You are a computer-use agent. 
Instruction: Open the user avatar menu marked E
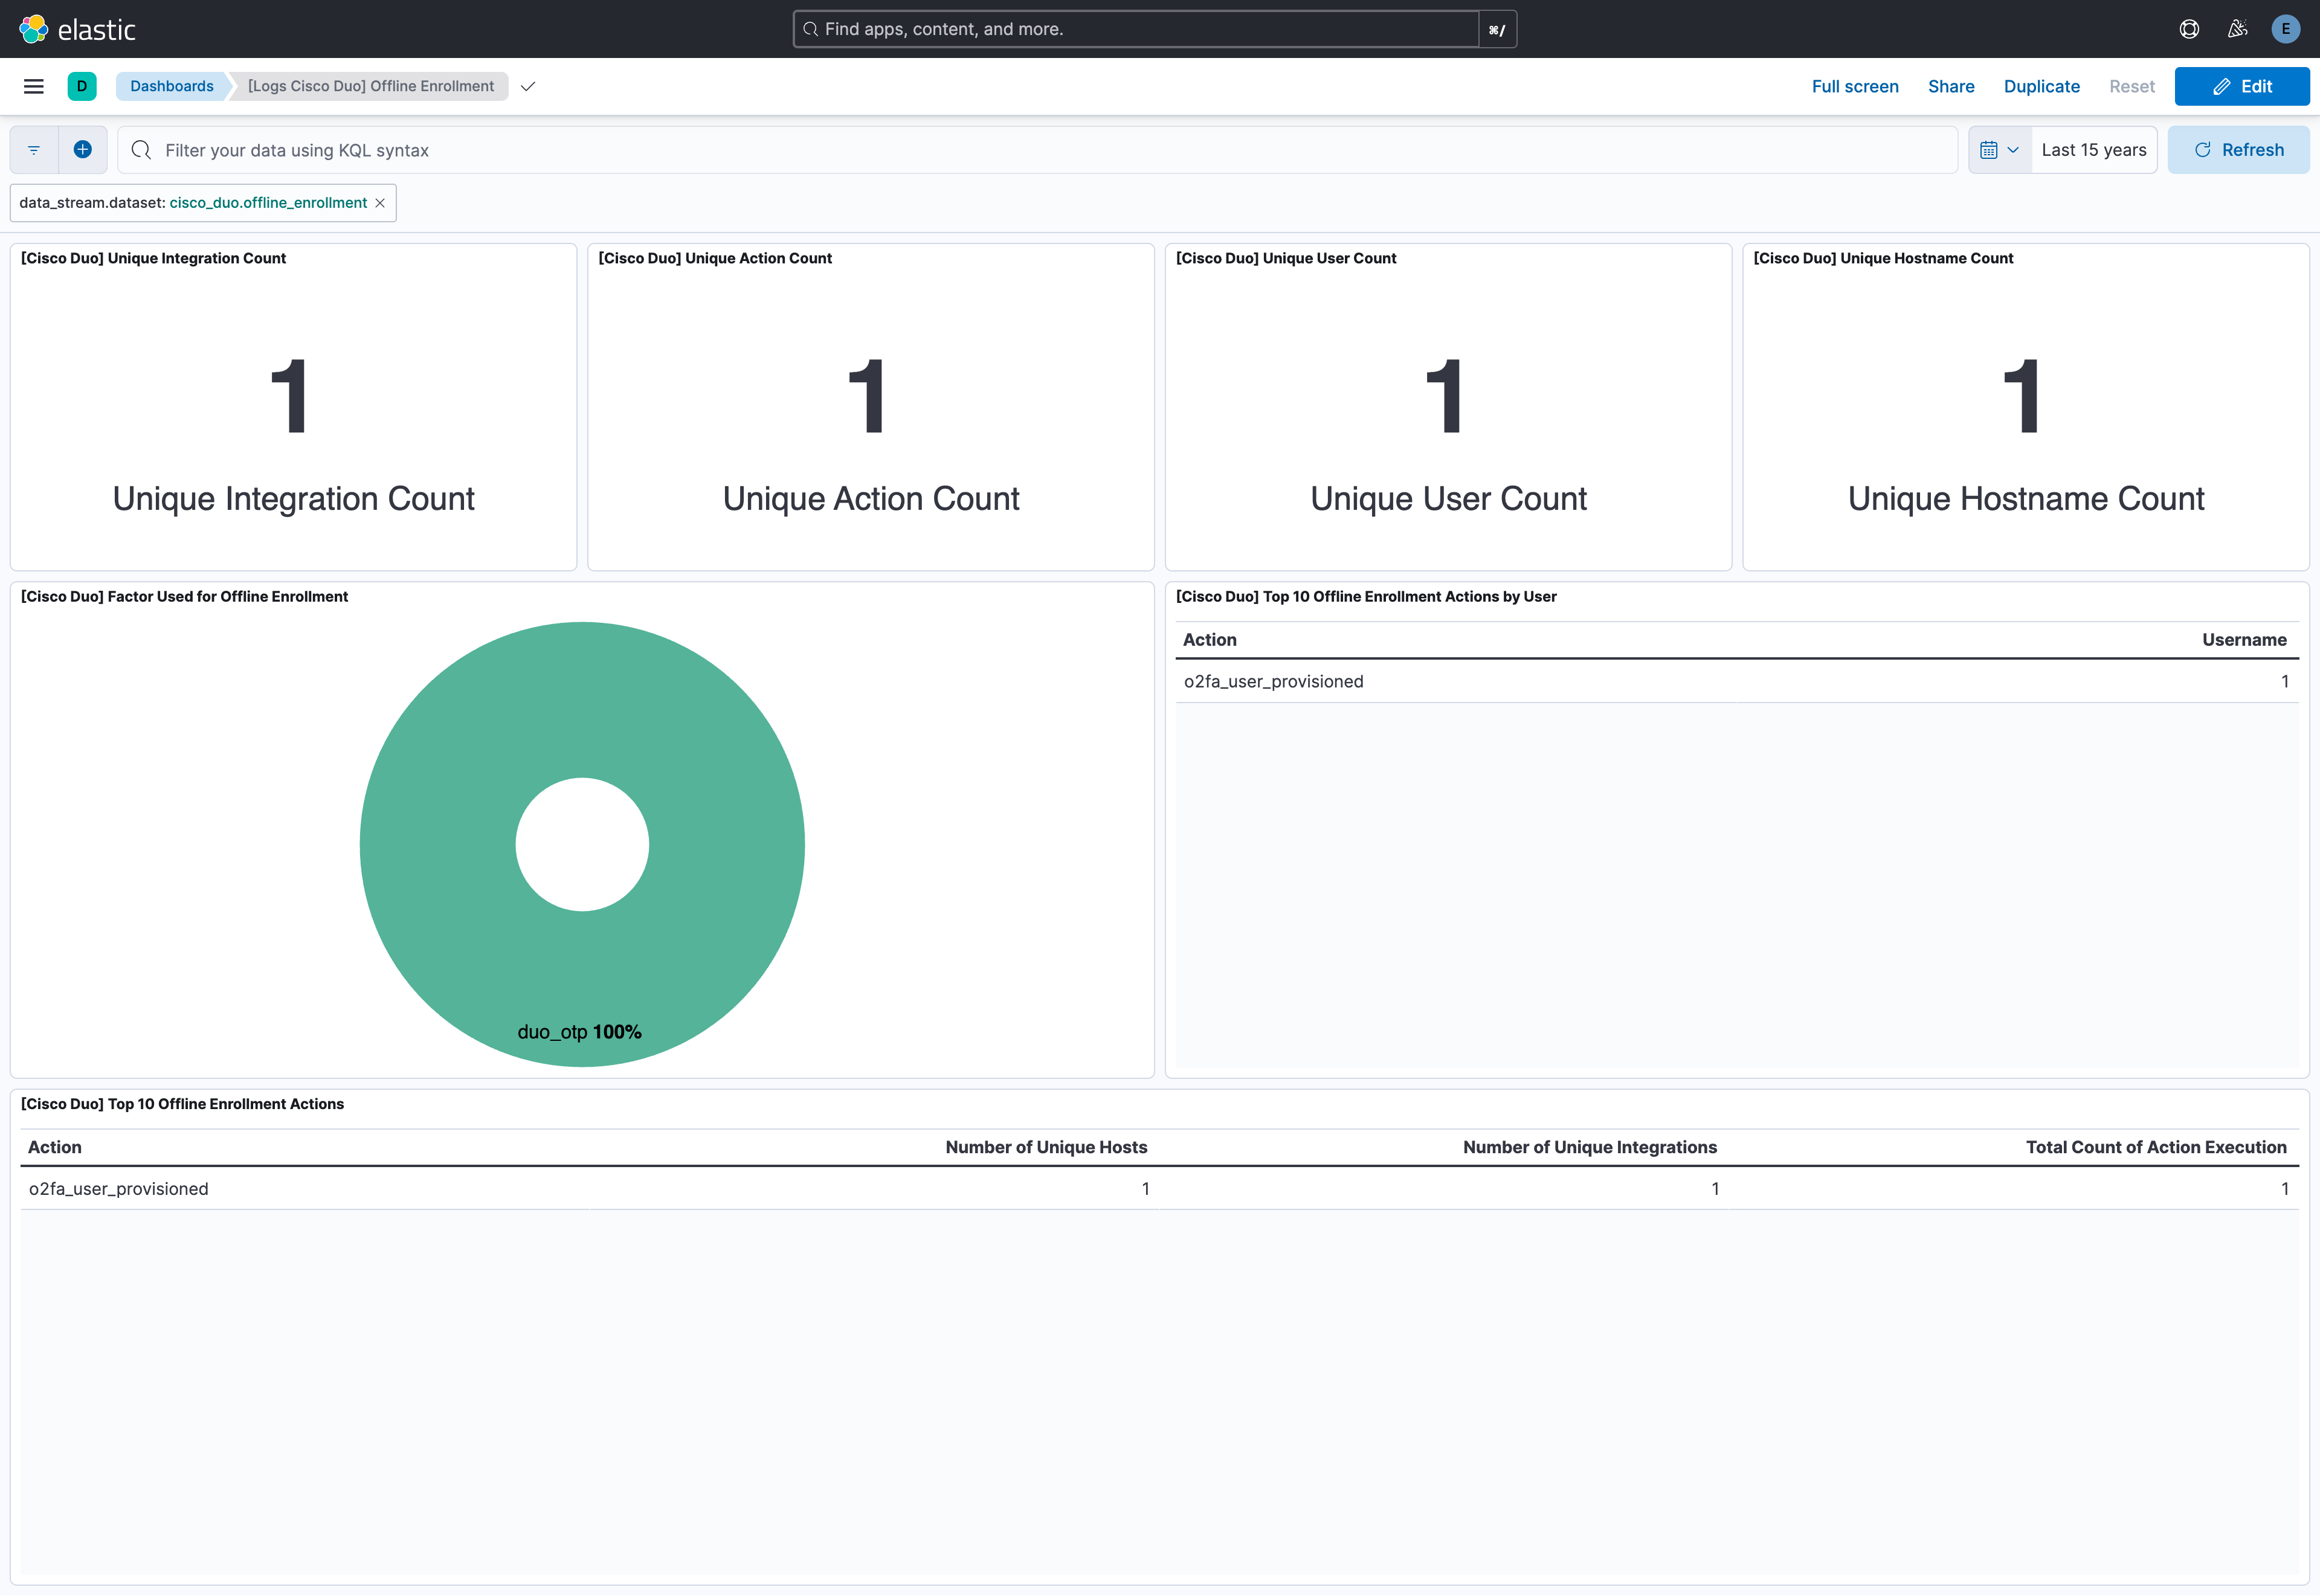click(2287, 29)
